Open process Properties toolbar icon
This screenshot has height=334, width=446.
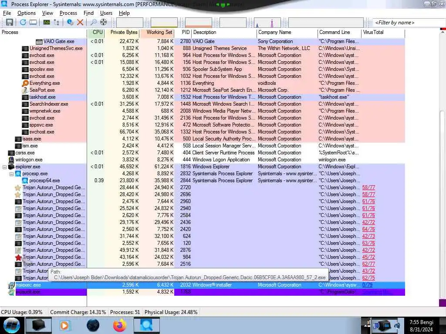click(70, 22)
